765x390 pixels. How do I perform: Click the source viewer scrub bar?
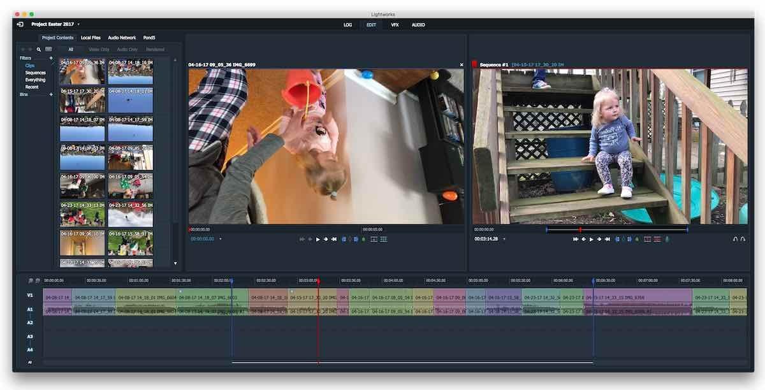point(326,229)
